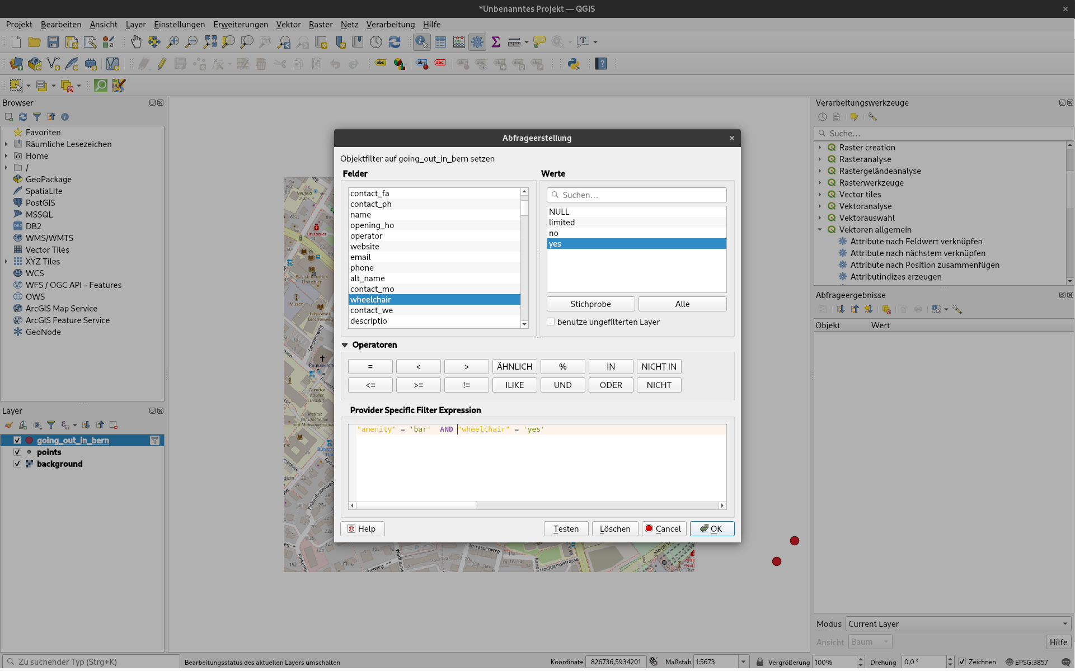Open the Vektor menu
Image resolution: width=1075 pixels, height=671 pixels.
point(288,25)
